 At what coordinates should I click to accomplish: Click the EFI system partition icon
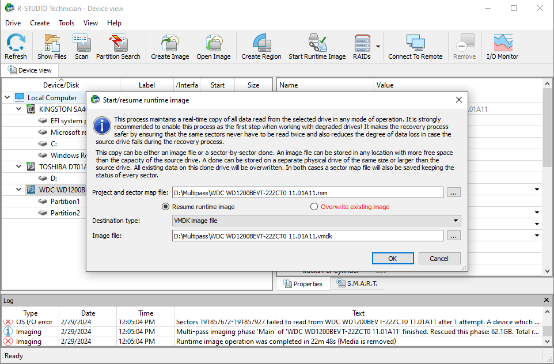(x=43, y=121)
